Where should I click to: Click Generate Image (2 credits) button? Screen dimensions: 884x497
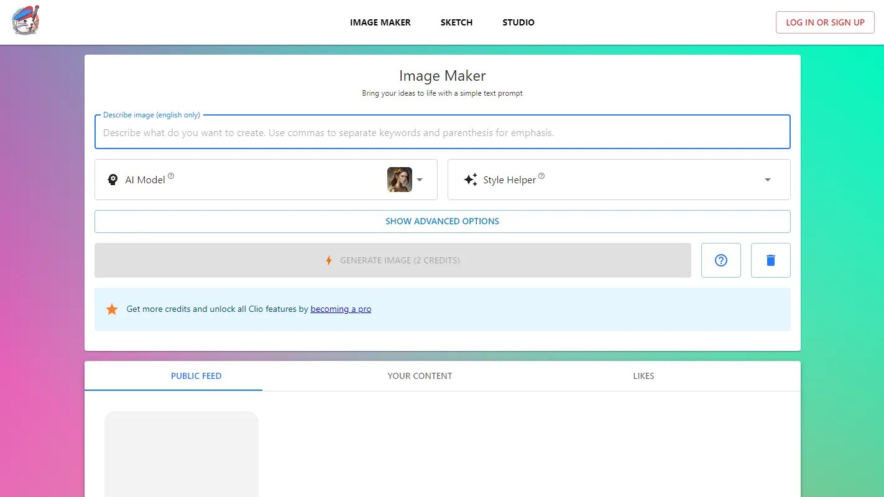pyautogui.click(x=393, y=260)
